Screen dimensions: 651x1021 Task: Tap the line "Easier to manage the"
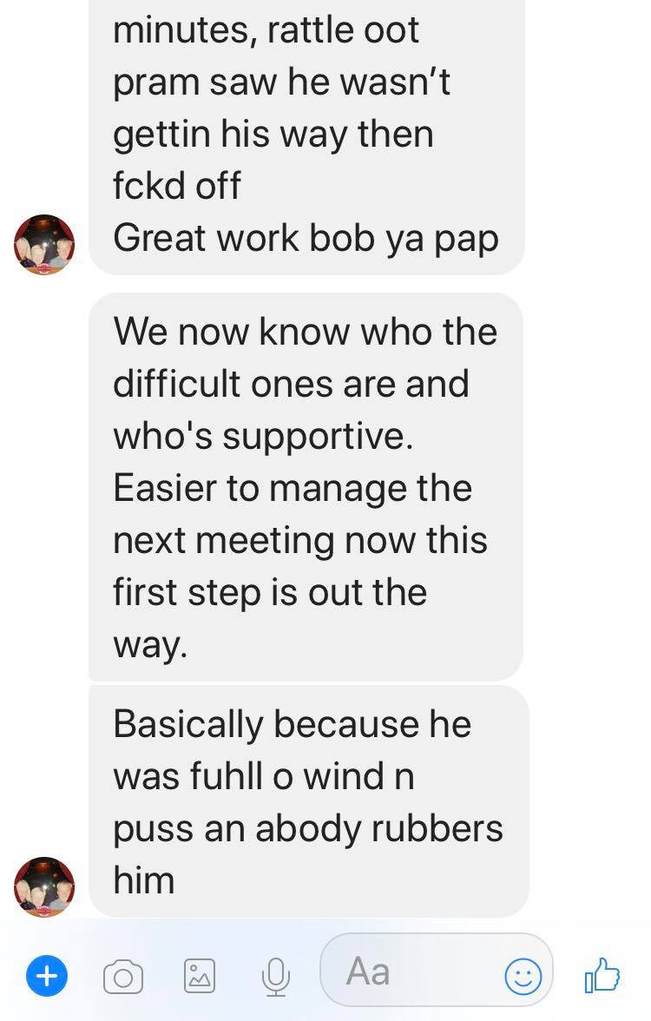[293, 488]
